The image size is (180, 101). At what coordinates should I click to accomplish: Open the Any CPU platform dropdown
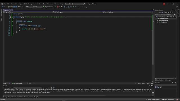click(x=37, y=7)
